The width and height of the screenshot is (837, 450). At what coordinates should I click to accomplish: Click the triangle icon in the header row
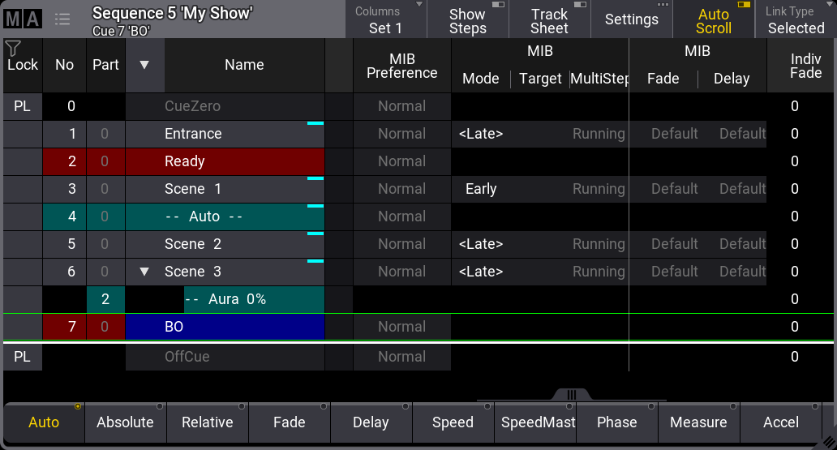point(144,65)
